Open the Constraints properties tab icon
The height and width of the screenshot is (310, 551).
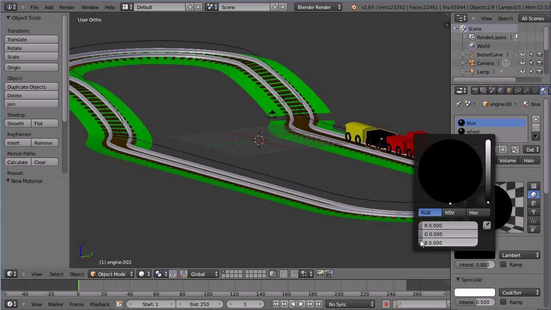point(518,90)
